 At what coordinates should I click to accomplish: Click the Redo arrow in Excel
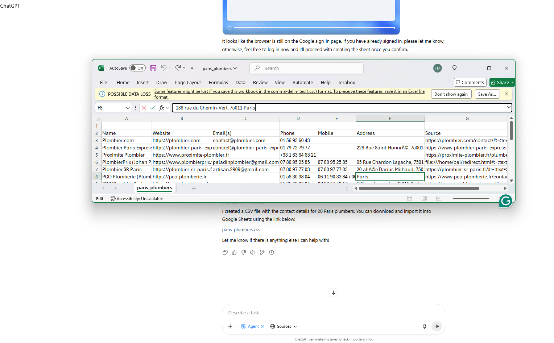(x=178, y=68)
